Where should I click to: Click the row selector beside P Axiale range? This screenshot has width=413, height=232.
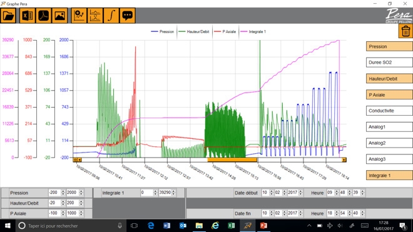[x=5, y=213]
